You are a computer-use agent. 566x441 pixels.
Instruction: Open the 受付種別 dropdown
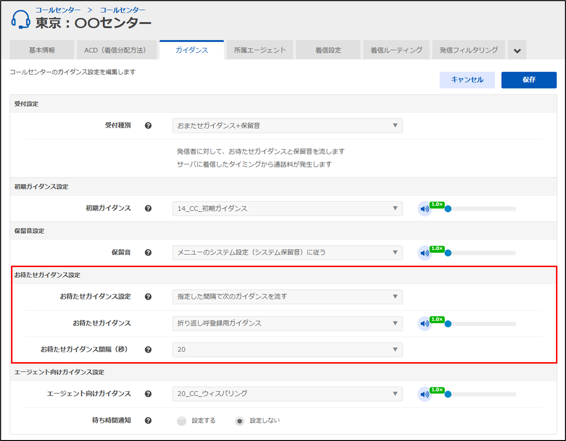point(287,126)
